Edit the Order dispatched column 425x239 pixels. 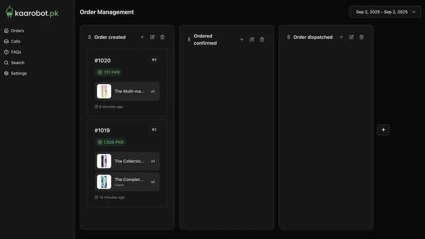[x=351, y=37]
